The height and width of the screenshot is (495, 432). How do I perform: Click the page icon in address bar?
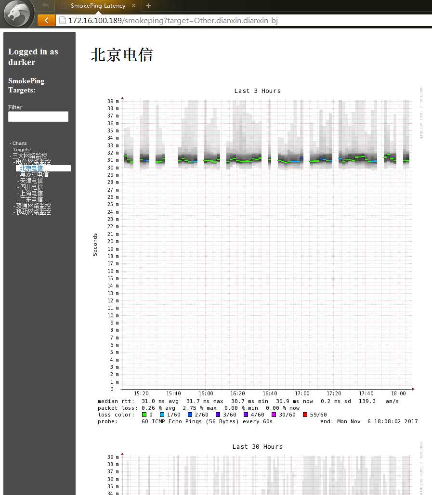pyautogui.click(x=63, y=20)
